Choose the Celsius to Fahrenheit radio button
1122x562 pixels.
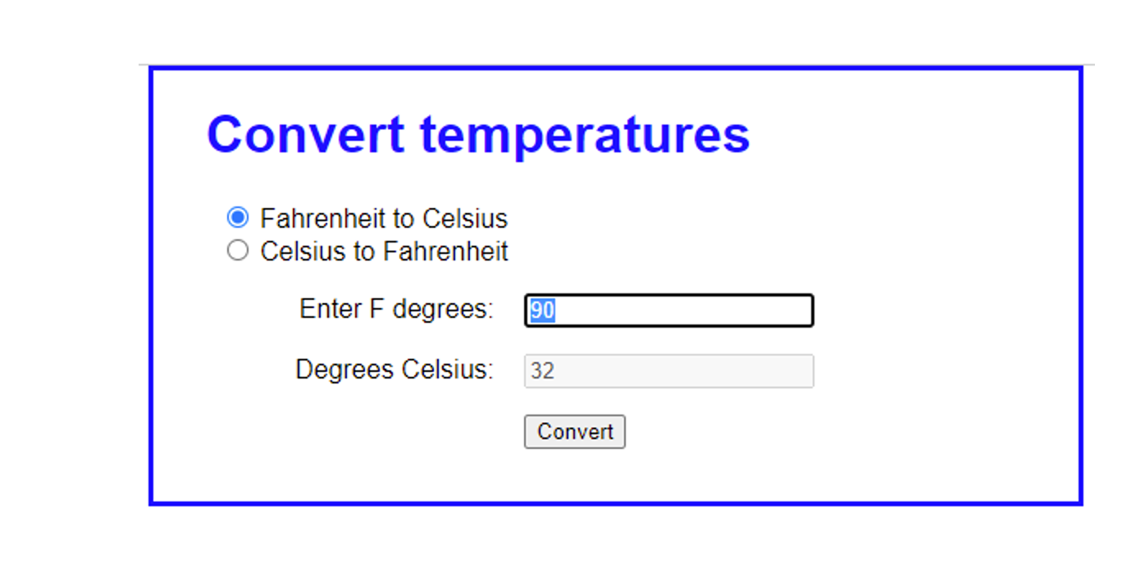click(237, 251)
